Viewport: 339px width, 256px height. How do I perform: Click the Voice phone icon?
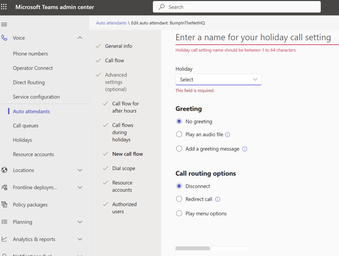[x=4, y=38]
